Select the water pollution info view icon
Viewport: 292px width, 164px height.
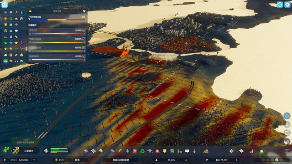pos(21,61)
